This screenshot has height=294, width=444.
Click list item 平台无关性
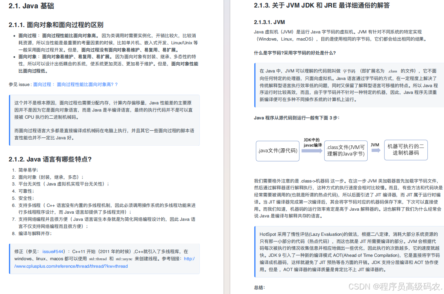tap(60, 184)
